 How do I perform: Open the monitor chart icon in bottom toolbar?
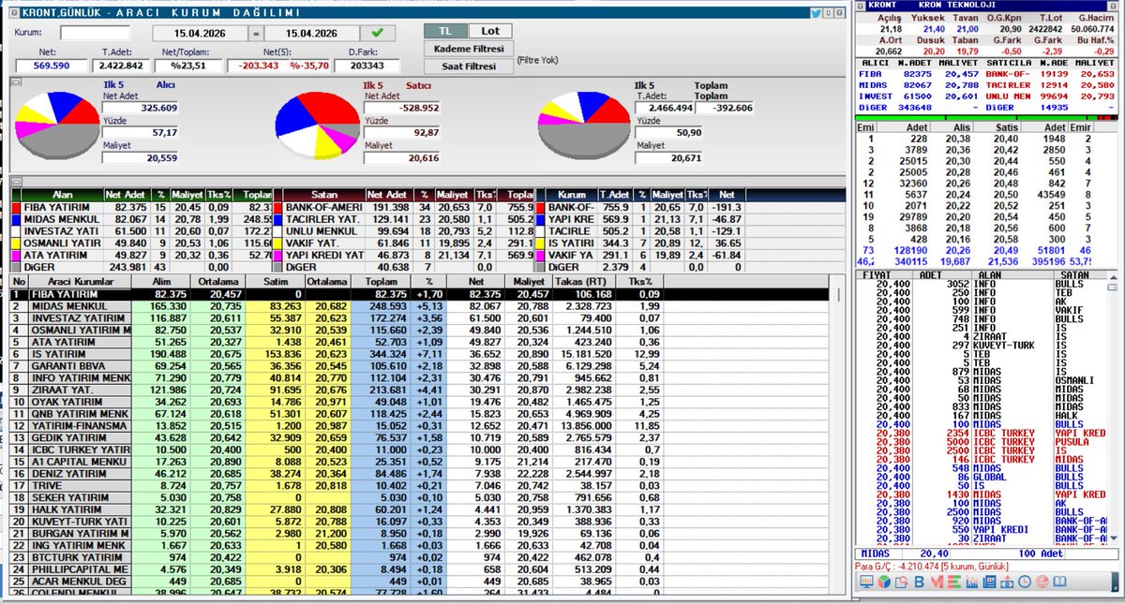(866, 582)
